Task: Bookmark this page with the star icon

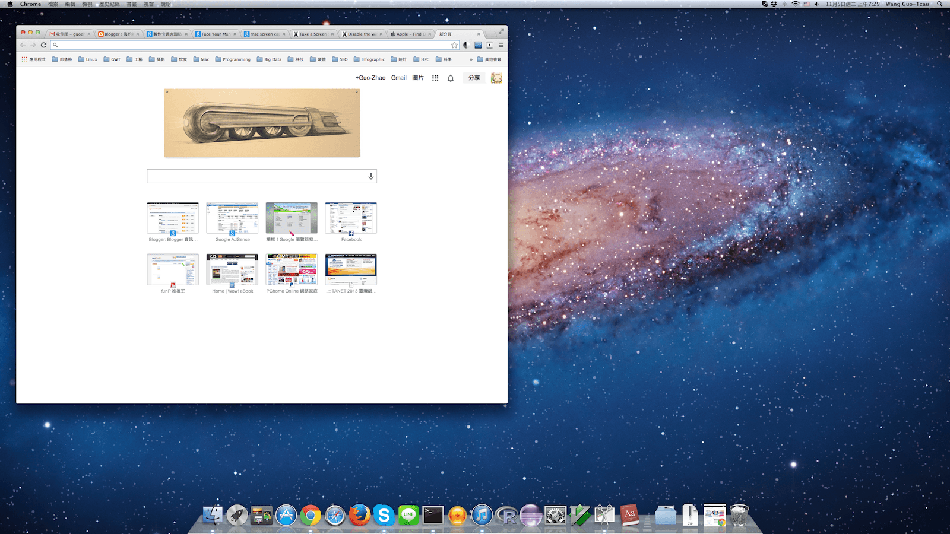Action: pos(454,45)
